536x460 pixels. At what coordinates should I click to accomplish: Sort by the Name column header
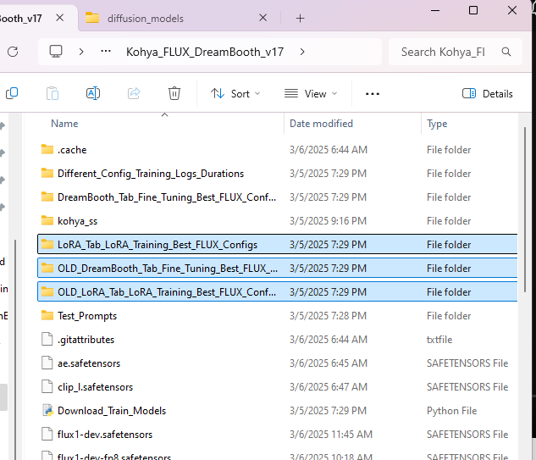point(64,124)
